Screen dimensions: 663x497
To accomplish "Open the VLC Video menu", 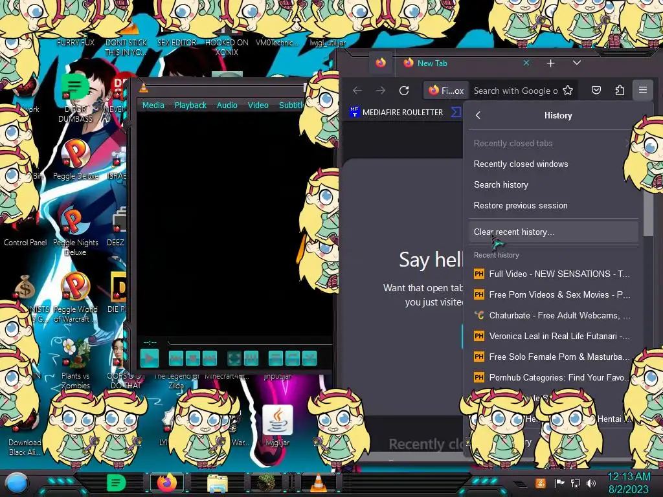I will (258, 105).
